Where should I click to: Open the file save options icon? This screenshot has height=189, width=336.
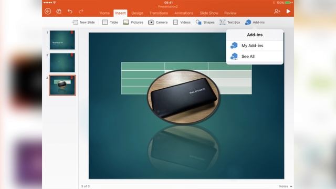(x=59, y=11)
